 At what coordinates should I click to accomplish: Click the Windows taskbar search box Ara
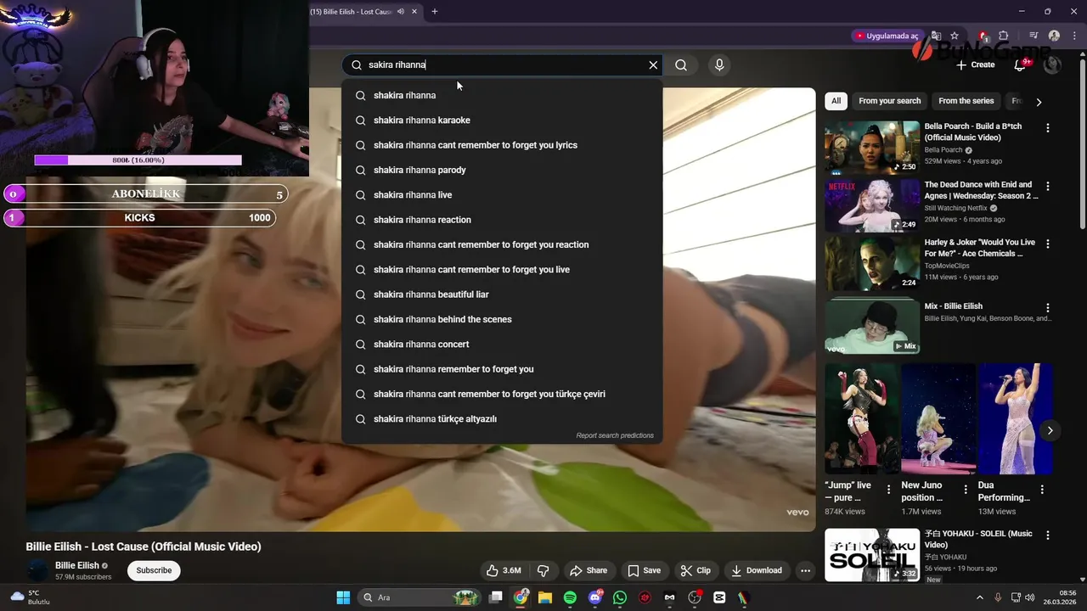(x=420, y=597)
